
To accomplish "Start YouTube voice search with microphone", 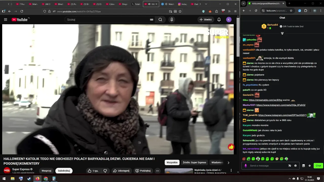I will [172, 19].
